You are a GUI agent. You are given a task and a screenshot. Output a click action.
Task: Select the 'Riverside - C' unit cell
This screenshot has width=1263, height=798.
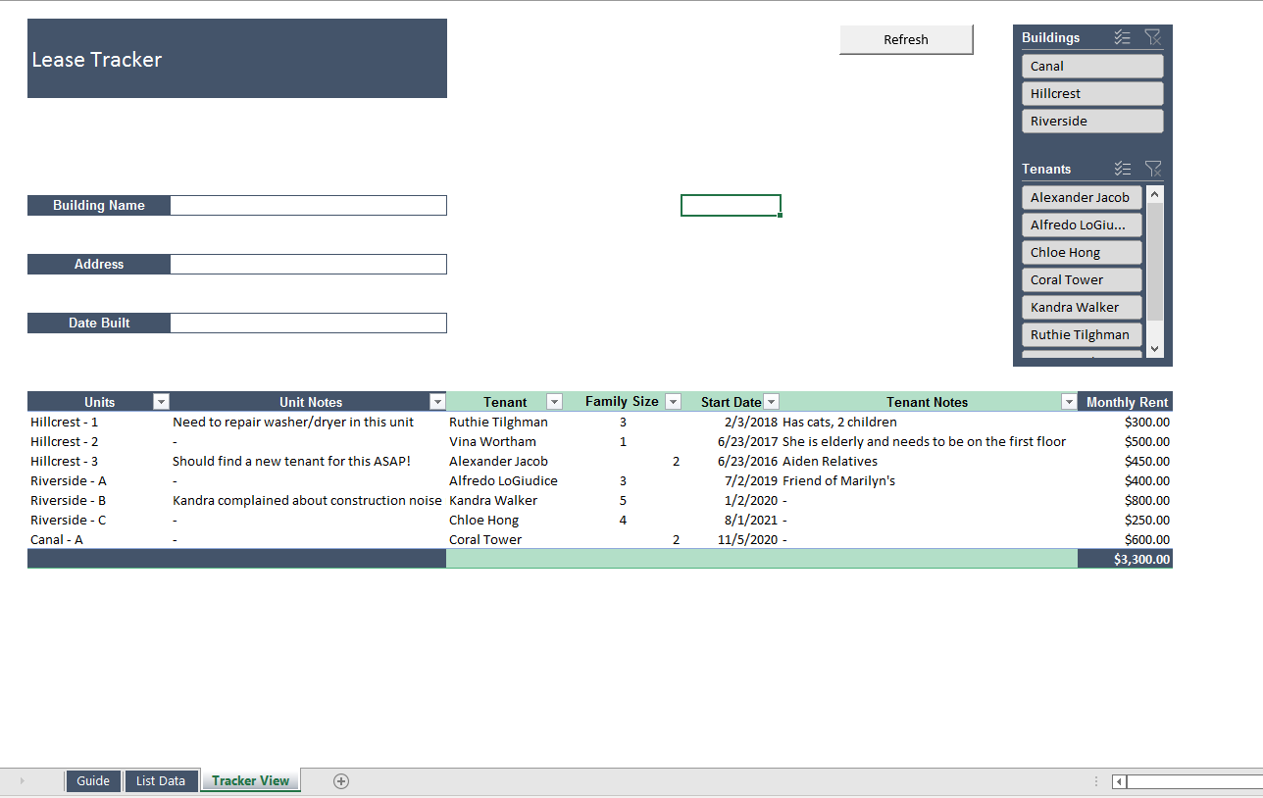click(99, 520)
